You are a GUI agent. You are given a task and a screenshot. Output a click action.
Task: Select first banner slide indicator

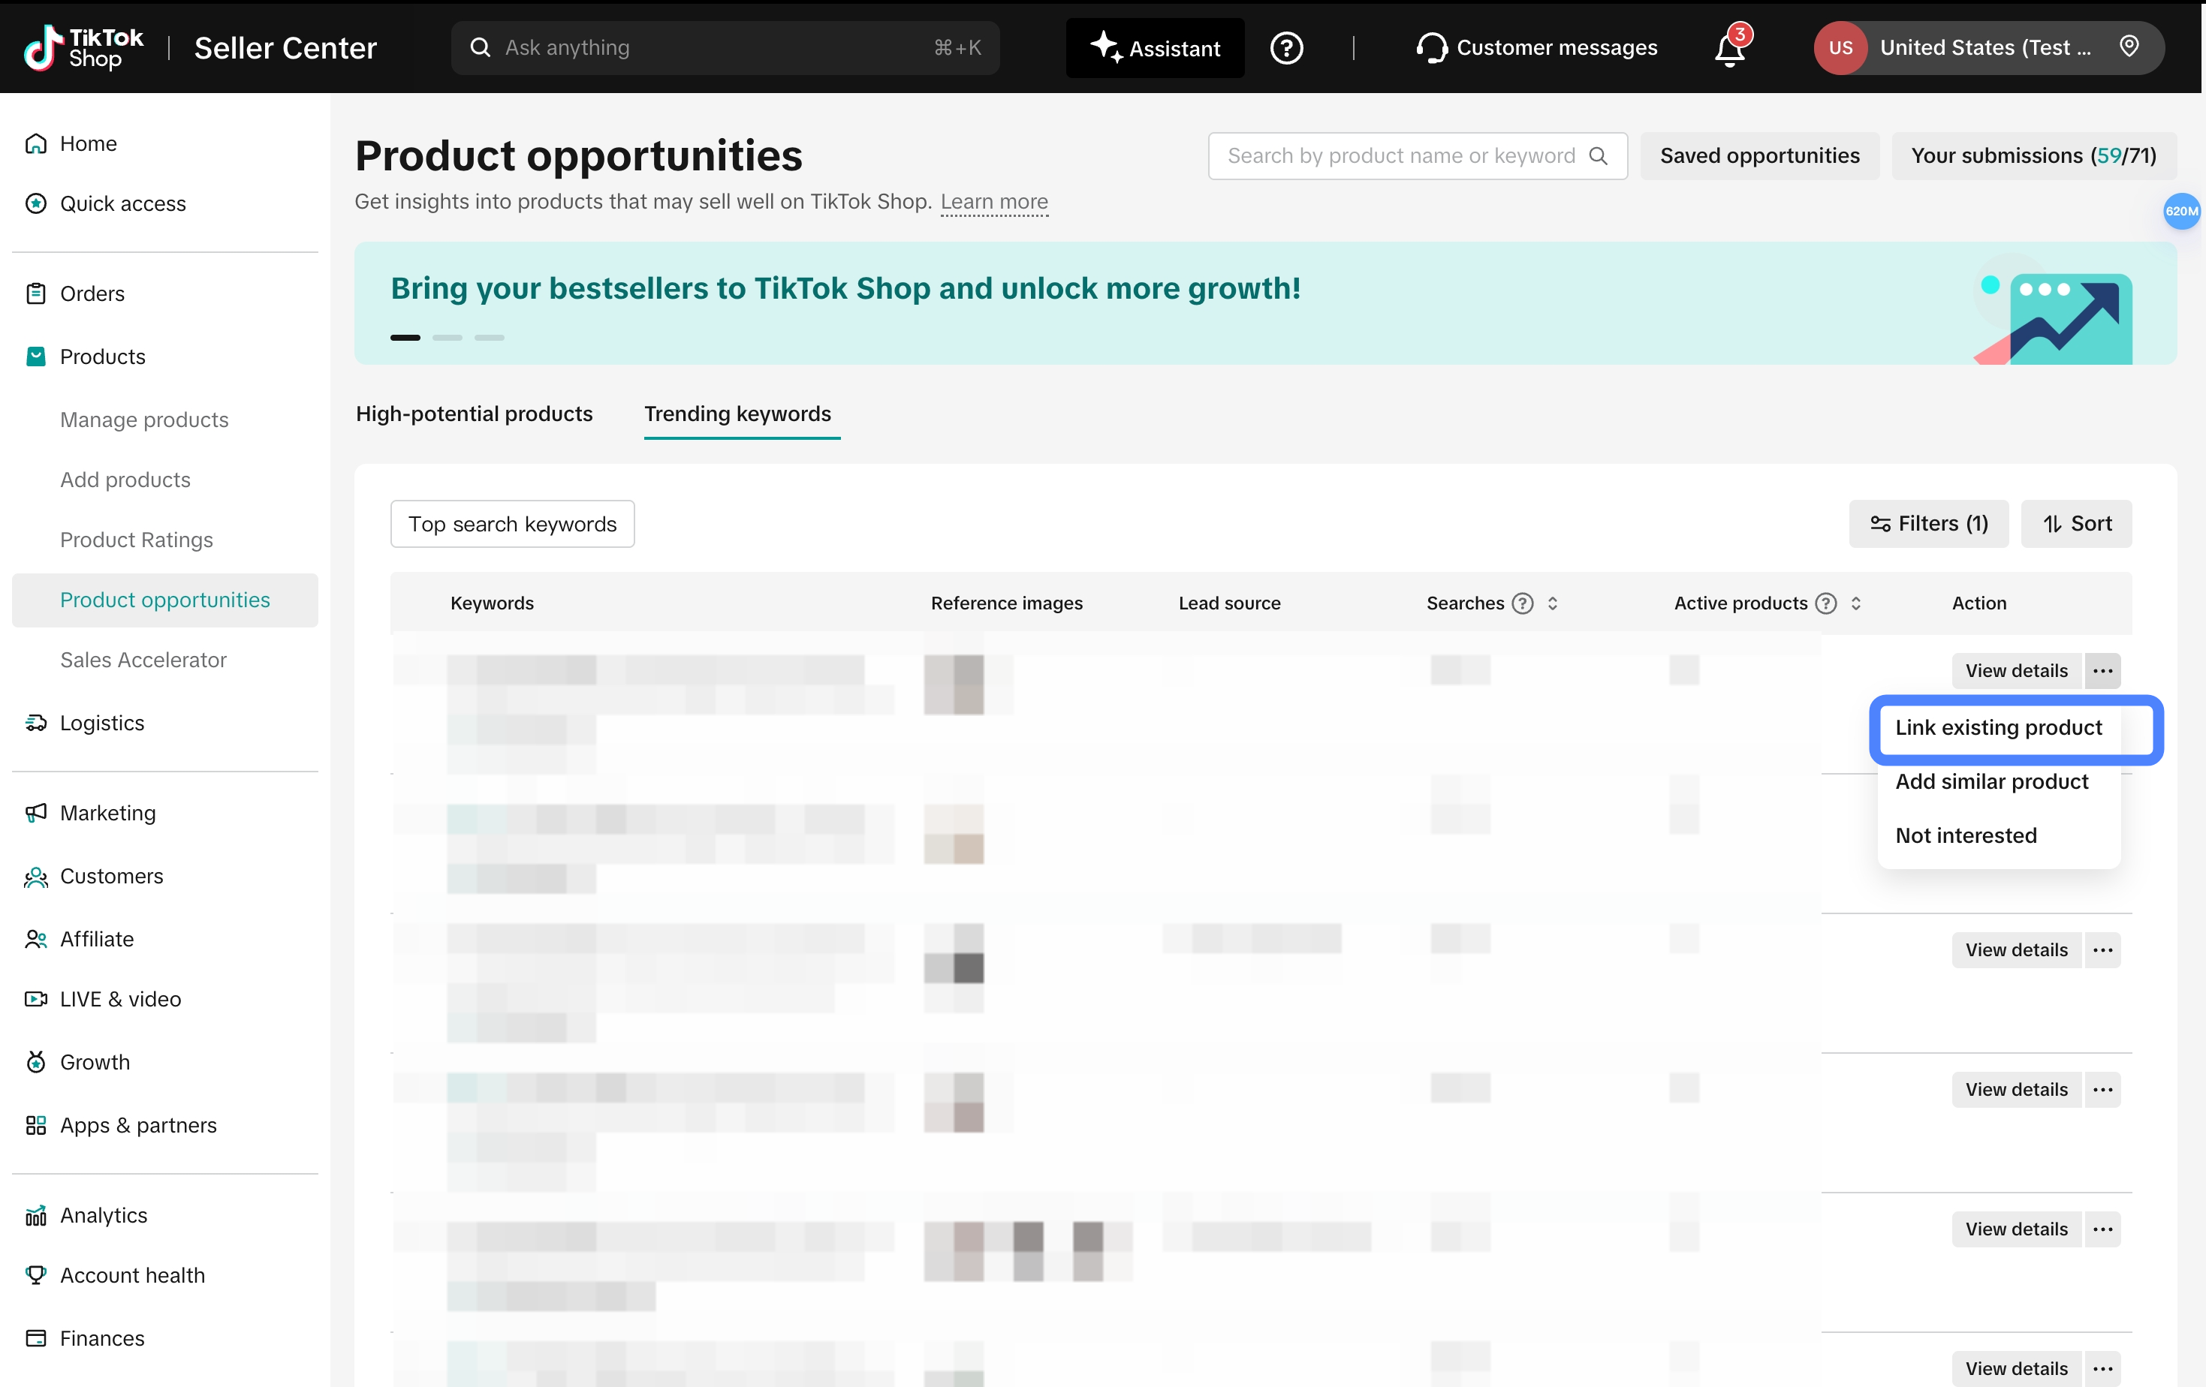coord(405,338)
